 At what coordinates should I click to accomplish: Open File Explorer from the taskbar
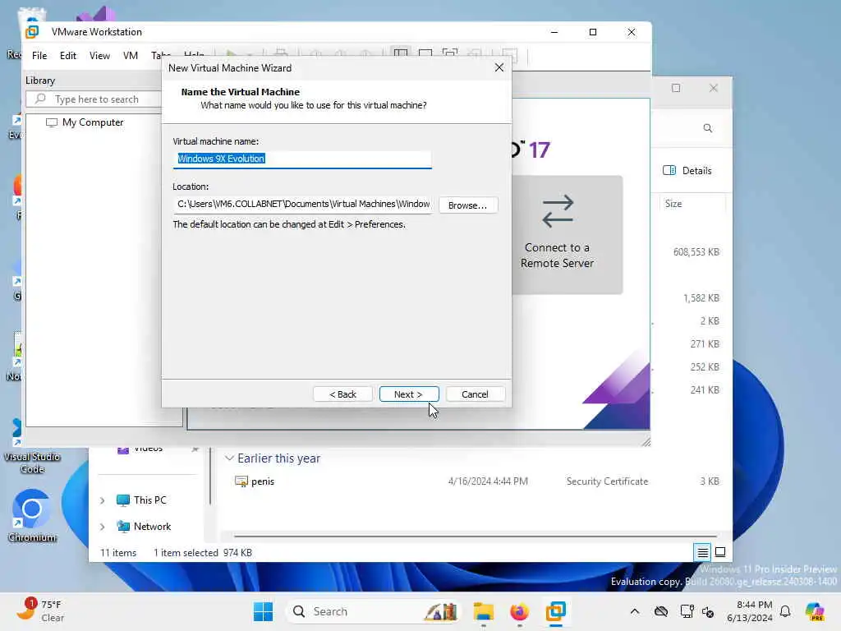coord(483,611)
